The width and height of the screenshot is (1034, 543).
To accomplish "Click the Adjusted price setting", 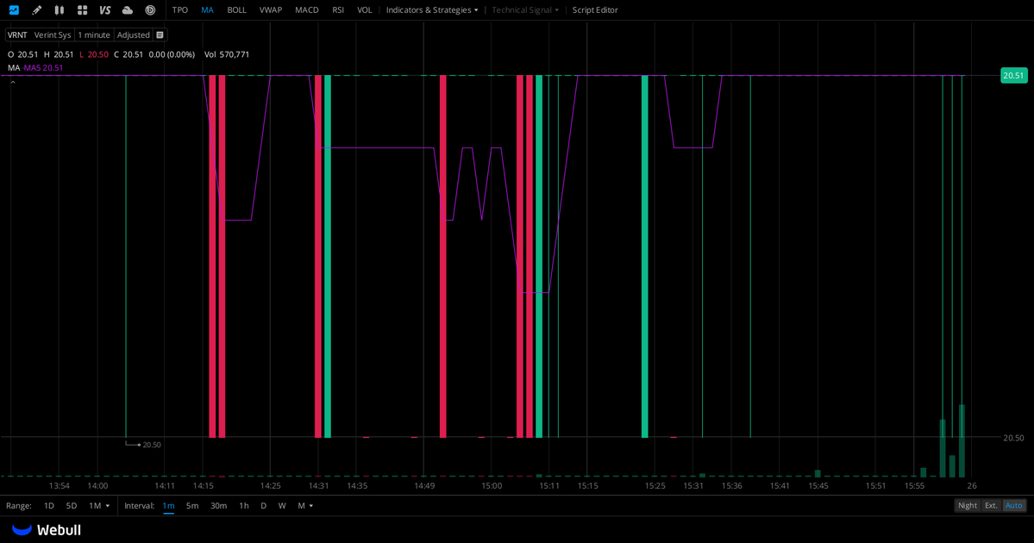I will (133, 35).
